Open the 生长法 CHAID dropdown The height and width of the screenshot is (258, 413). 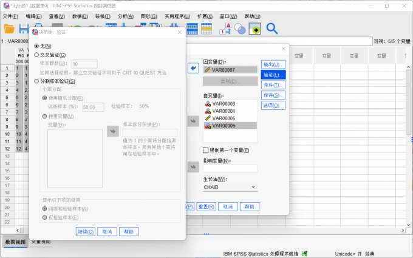tap(230, 187)
